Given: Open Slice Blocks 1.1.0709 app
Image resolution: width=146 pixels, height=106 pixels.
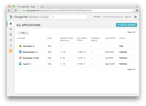Looking at the screenshot, I should (x=31, y=58).
